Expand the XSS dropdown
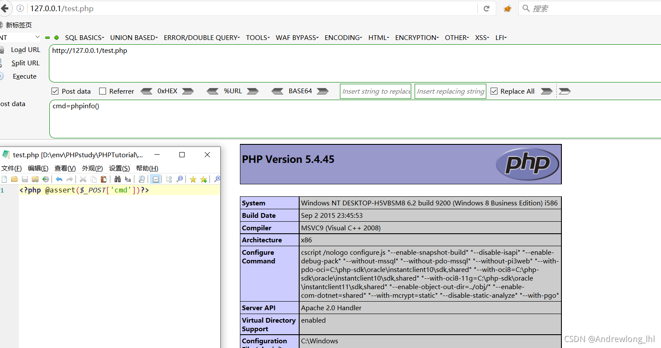This screenshot has width=661, height=348. click(x=482, y=38)
